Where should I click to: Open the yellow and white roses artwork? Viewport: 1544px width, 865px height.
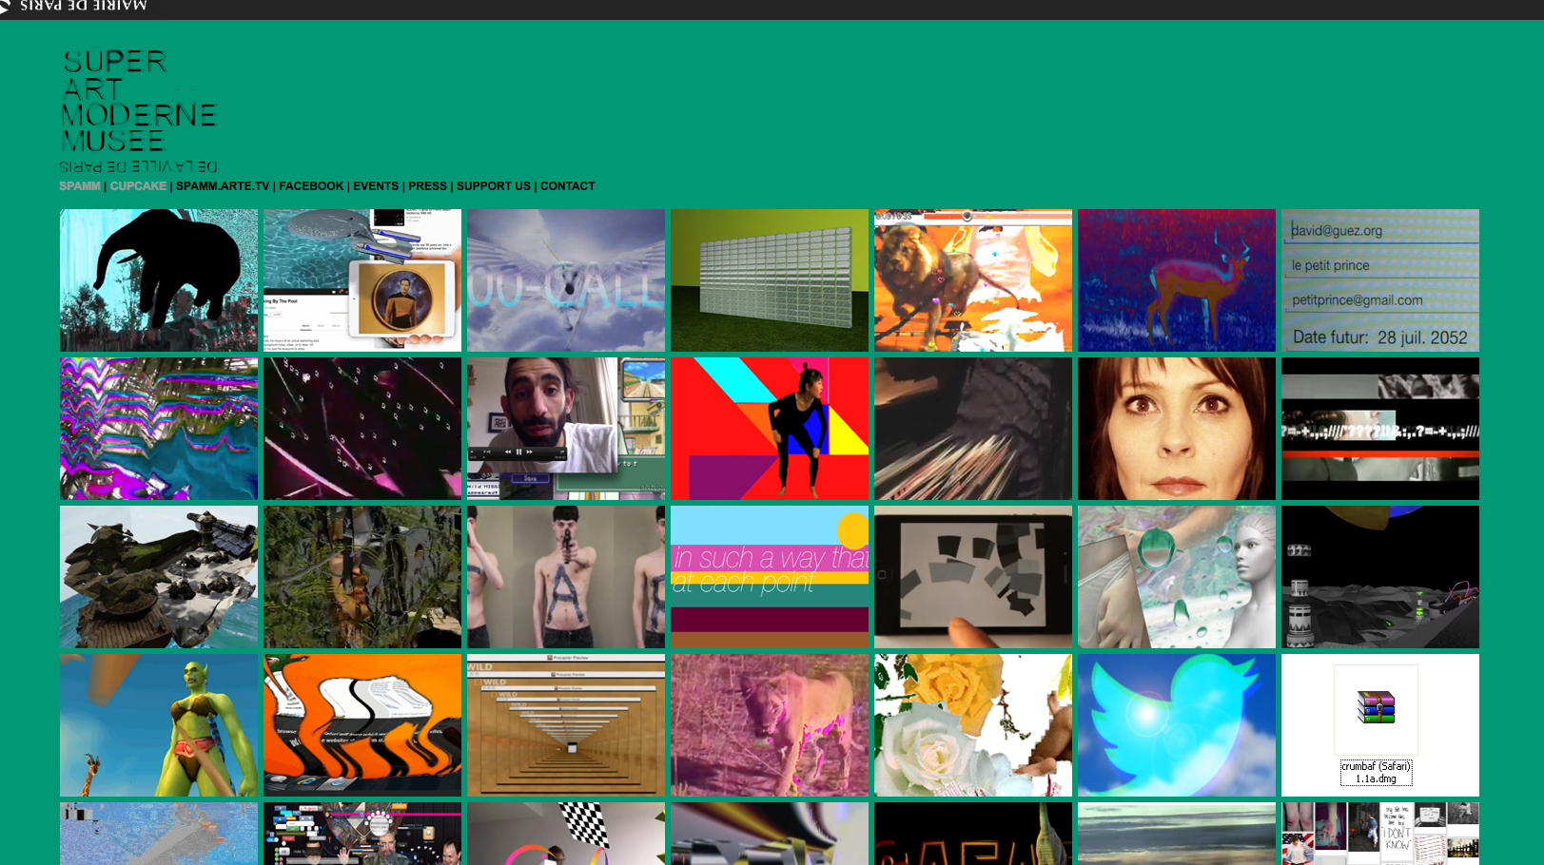pyautogui.click(x=973, y=725)
